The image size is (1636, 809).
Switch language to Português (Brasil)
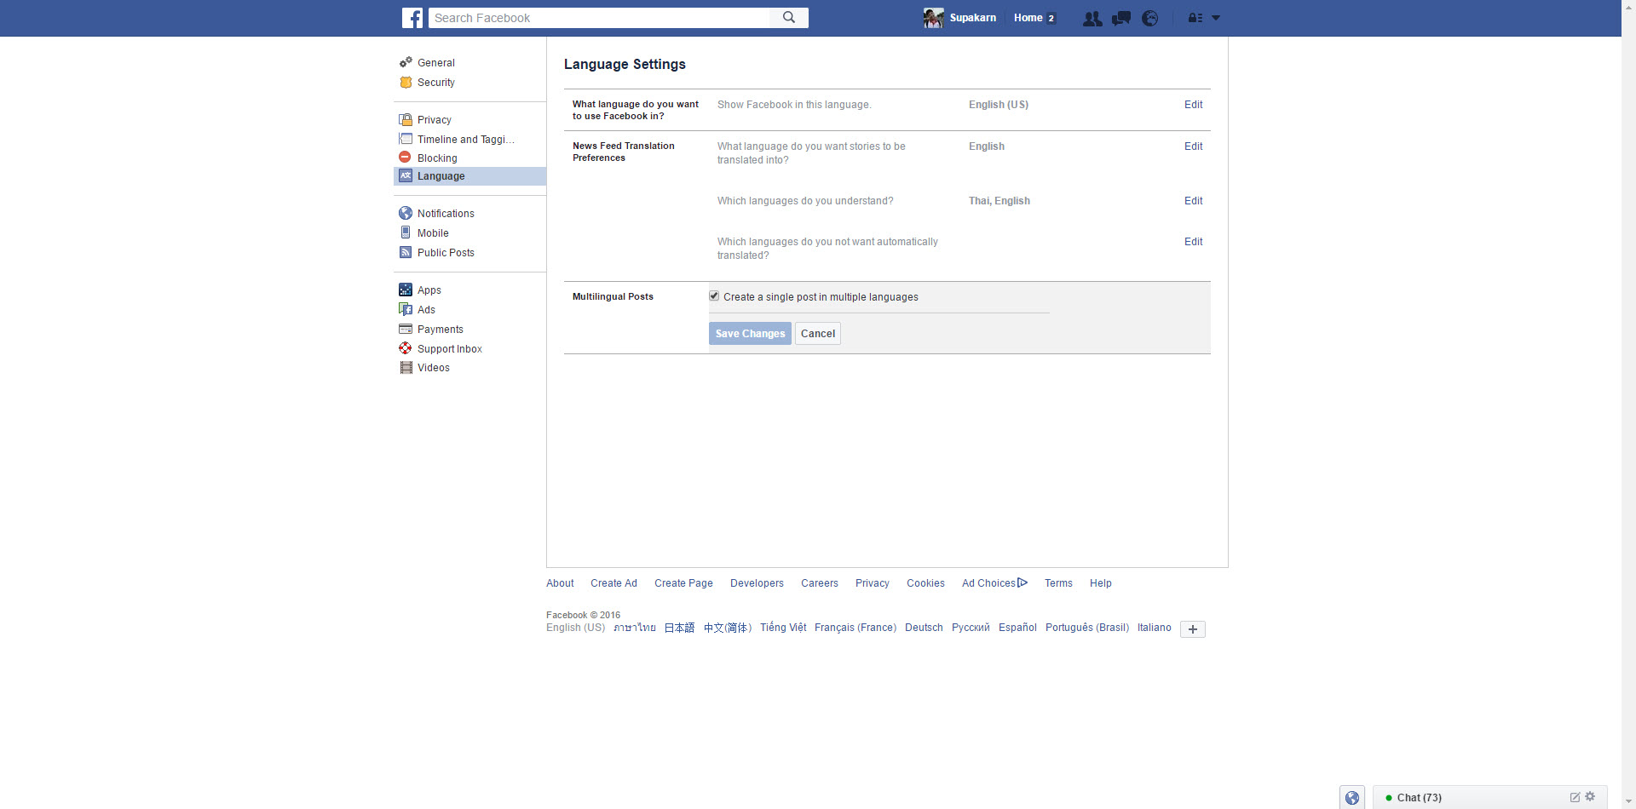click(x=1087, y=628)
